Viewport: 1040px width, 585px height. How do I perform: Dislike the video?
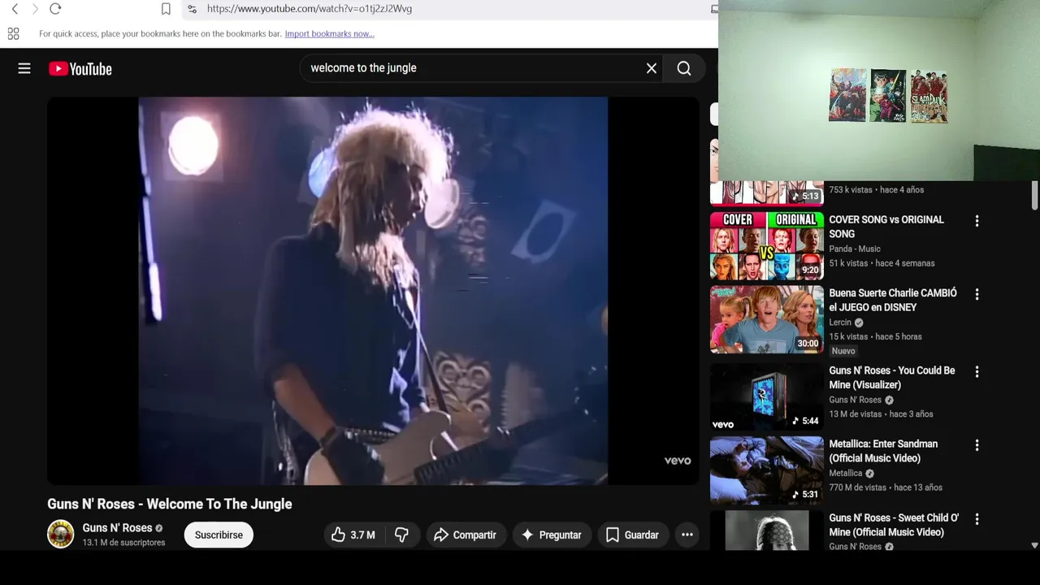pyautogui.click(x=402, y=535)
